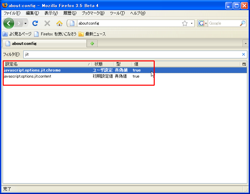Click the about:config address field
This screenshot has width=250, height=194.
(129, 23)
